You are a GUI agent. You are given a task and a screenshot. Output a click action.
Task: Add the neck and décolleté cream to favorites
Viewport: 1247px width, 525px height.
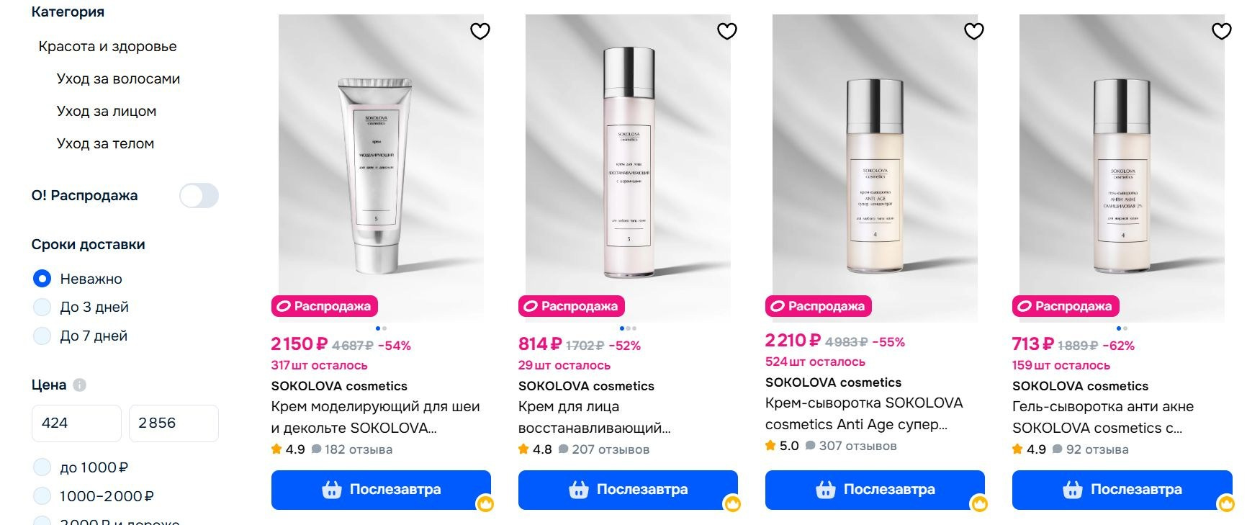coord(480,31)
